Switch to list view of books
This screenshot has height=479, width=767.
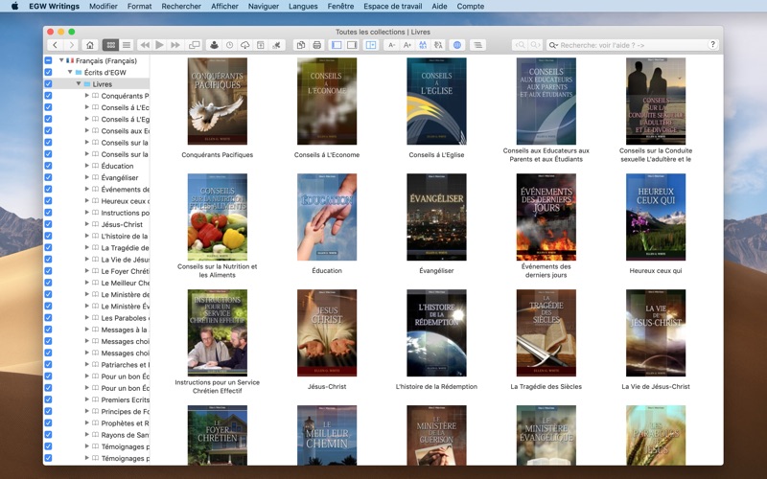point(127,45)
